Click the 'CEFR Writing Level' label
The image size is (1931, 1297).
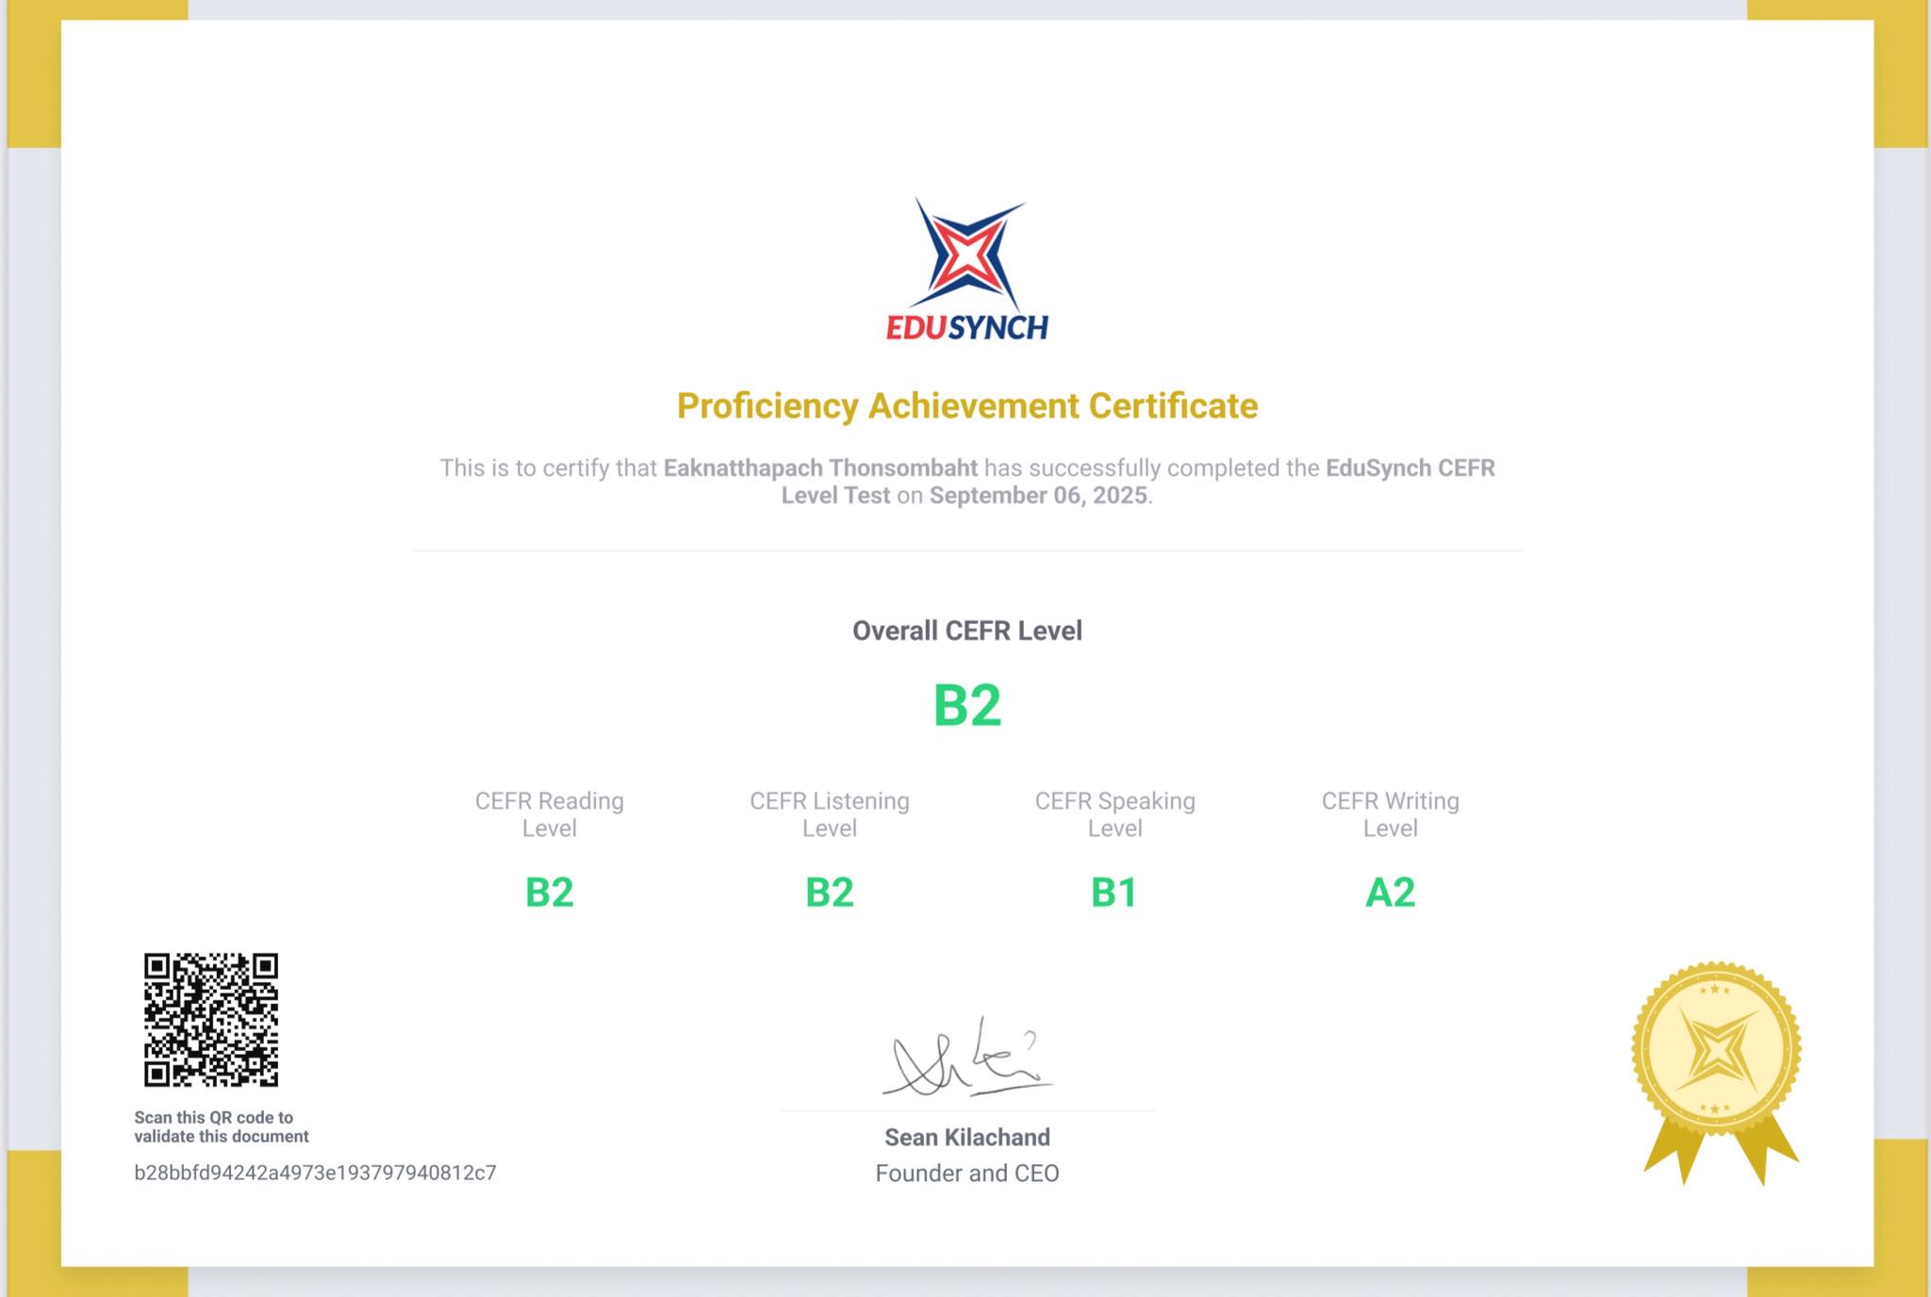pos(1391,814)
